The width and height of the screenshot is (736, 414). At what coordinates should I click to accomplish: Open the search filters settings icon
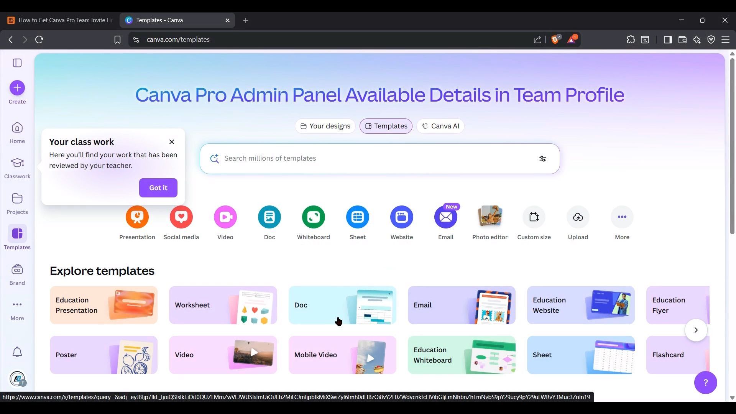[x=542, y=159]
